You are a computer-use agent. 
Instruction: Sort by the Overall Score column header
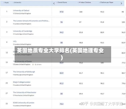coord(62,3)
